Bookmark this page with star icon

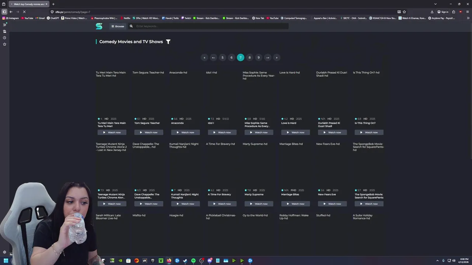[404, 12]
